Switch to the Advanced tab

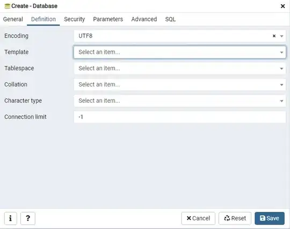click(x=144, y=19)
